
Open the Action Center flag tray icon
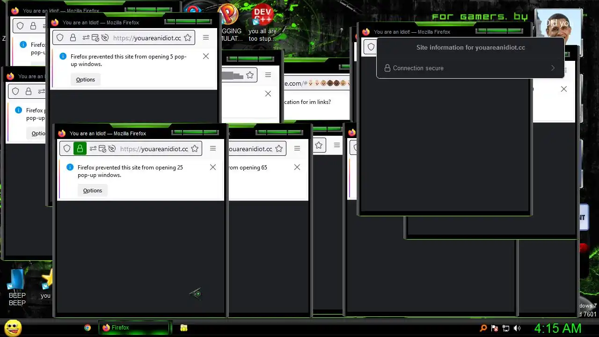pyautogui.click(x=495, y=328)
